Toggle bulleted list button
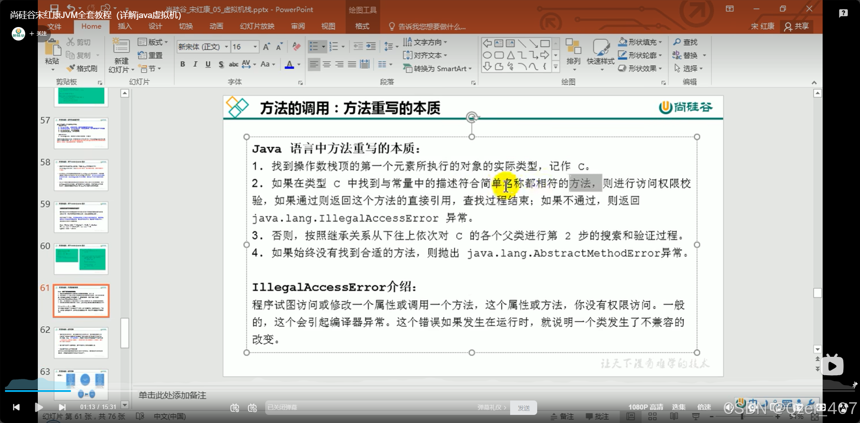Viewport: 860px width, 423px height. click(314, 46)
